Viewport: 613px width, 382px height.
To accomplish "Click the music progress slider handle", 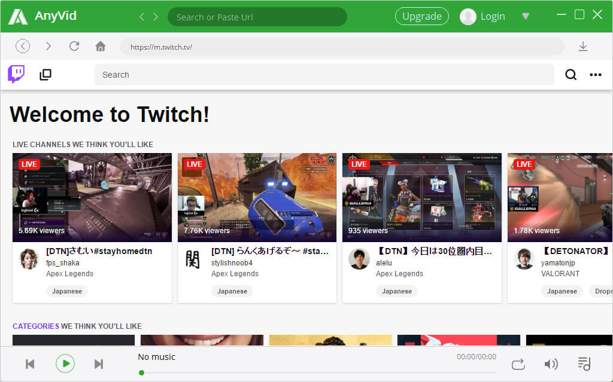I will [141, 372].
